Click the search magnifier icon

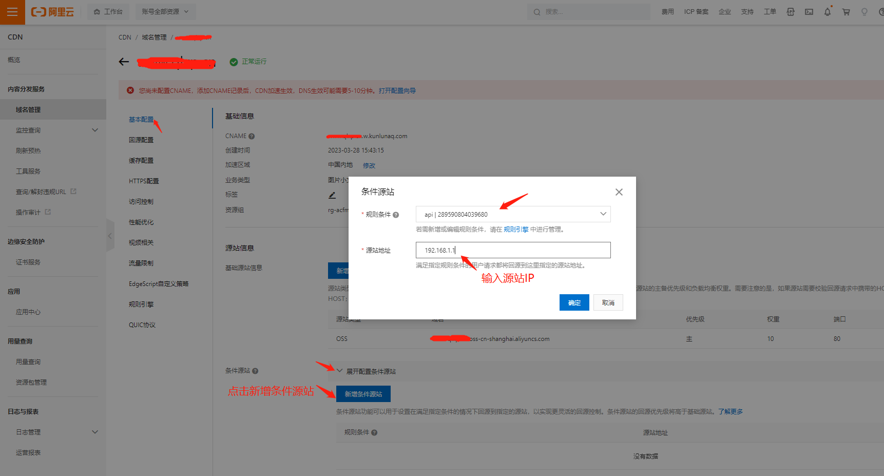537,12
